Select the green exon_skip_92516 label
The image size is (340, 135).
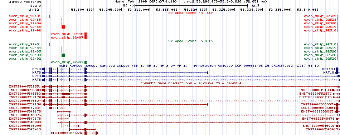320,44
